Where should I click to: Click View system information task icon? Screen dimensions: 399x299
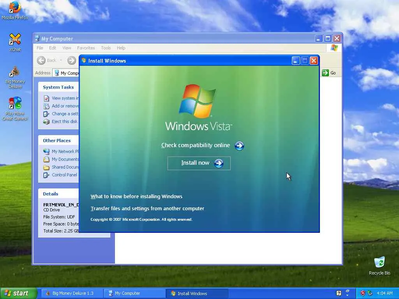pyautogui.click(x=46, y=98)
